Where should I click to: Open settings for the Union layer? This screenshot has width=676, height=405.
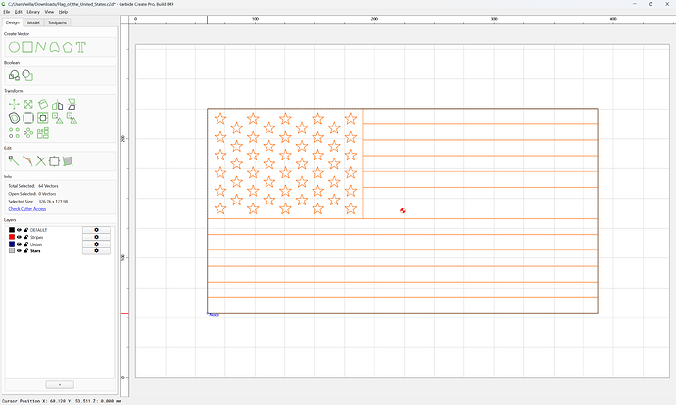coord(96,244)
